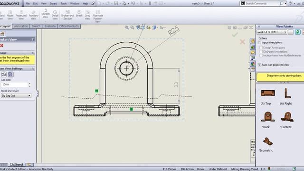Increase the Gap size value
The width and height of the screenshot is (304, 171).
coord(29,84)
